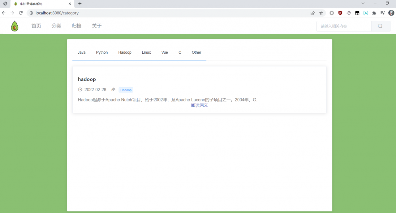
Task: Switch to the Python category tab
Action: coord(102,52)
